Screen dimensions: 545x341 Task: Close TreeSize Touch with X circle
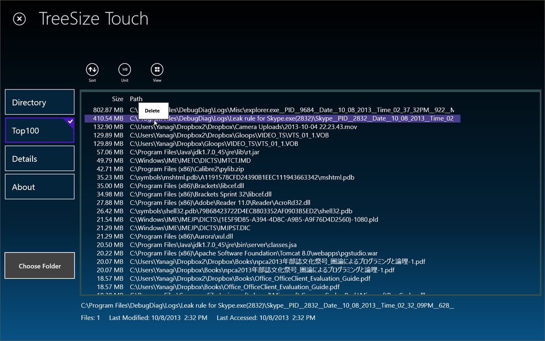tap(20, 19)
